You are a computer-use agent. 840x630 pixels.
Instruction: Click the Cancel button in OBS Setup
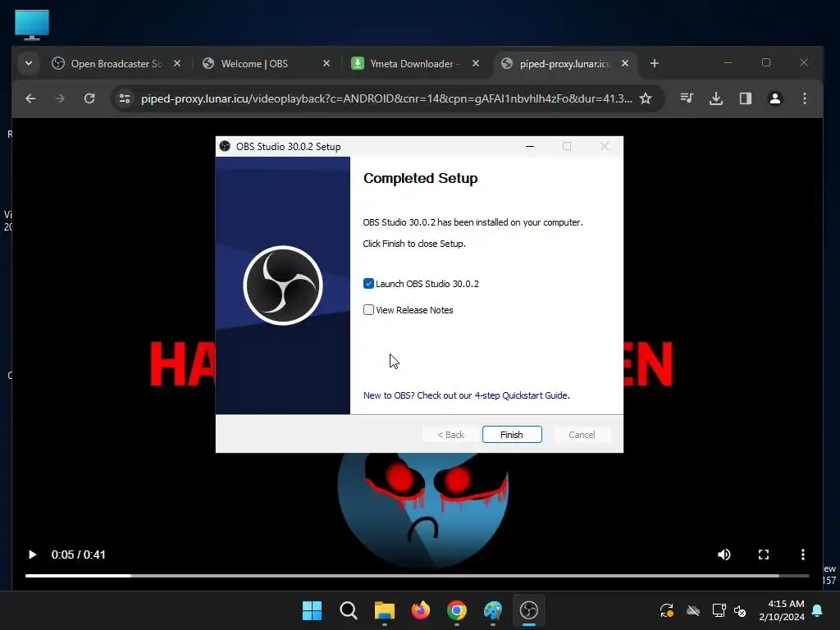click(x=582, y=435)
